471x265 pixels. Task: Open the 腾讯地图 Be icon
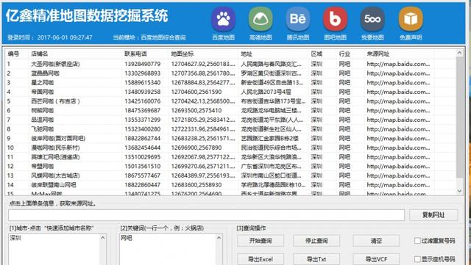[x=297, y=19]
